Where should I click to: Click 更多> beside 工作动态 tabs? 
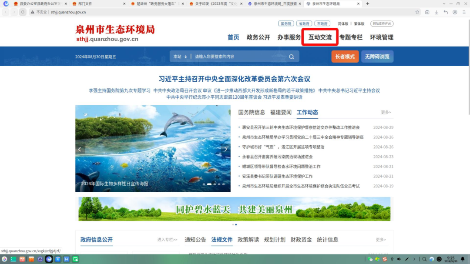[x=386, y=112]
